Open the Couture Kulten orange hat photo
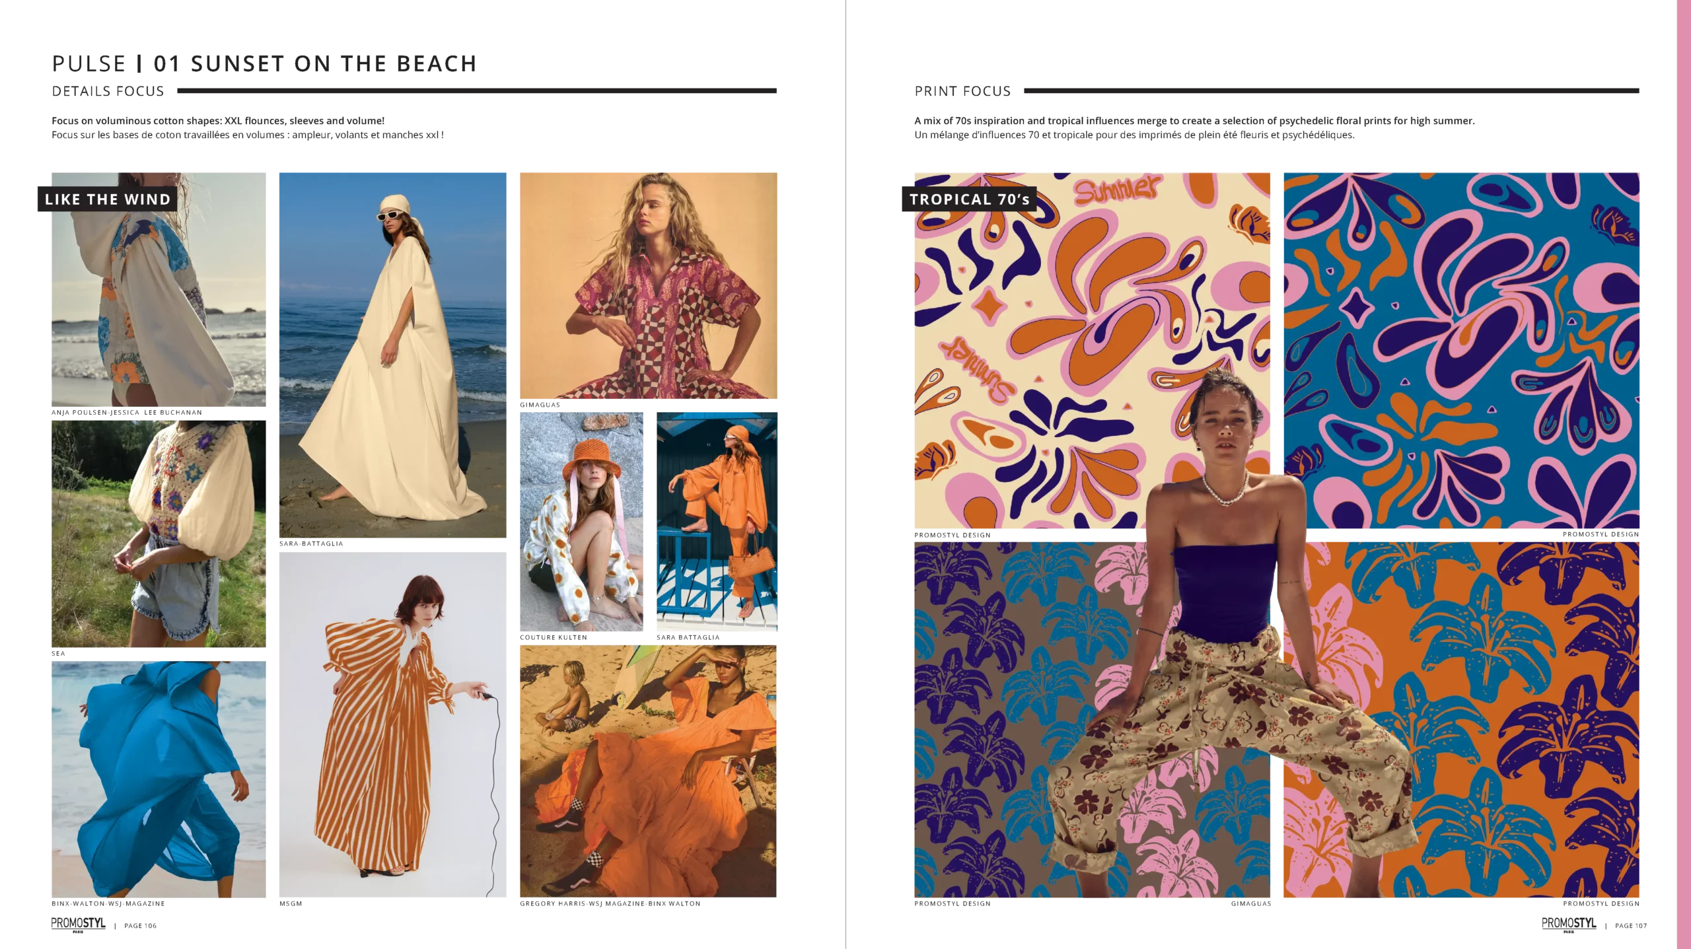Image resolution: width=1691 pixels, height=949 pixels. (x=581, y=521)
